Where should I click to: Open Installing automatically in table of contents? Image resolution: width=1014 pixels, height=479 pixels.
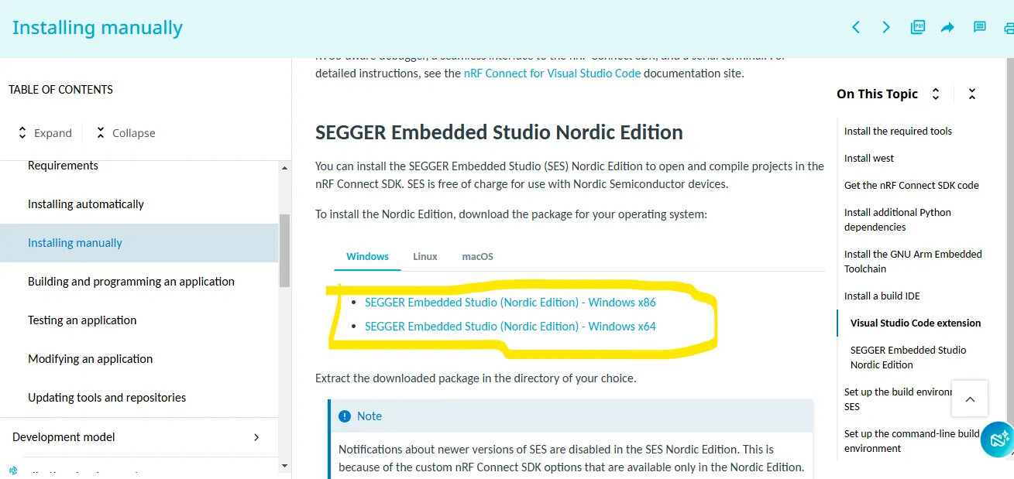point(86,204)
